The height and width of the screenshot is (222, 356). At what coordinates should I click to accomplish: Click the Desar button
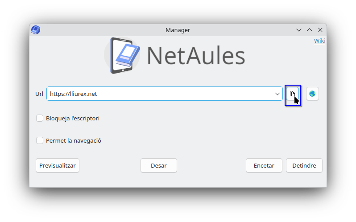tap(159, 165)
